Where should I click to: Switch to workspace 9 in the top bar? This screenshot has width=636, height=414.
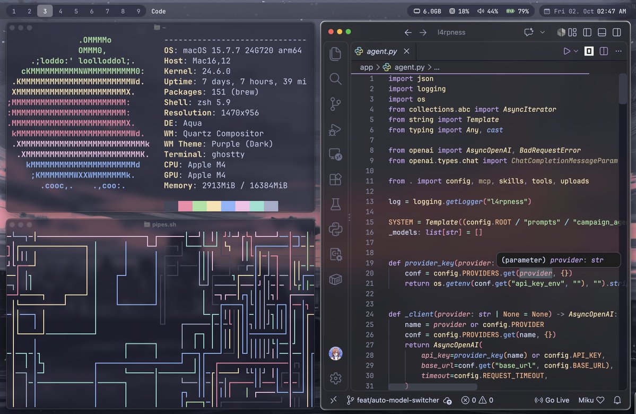(138, 11)
